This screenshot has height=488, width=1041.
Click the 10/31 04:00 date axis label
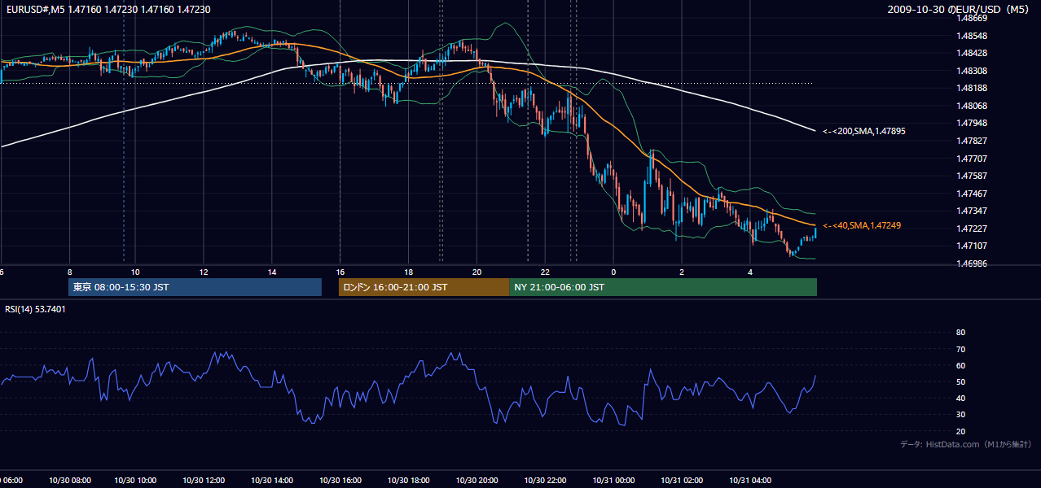(751, 480)
